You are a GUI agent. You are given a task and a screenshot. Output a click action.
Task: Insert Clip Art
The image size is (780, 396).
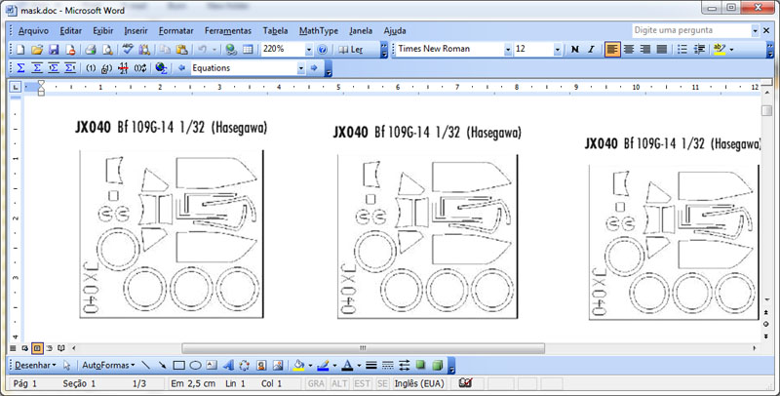(x=261, y=365)
